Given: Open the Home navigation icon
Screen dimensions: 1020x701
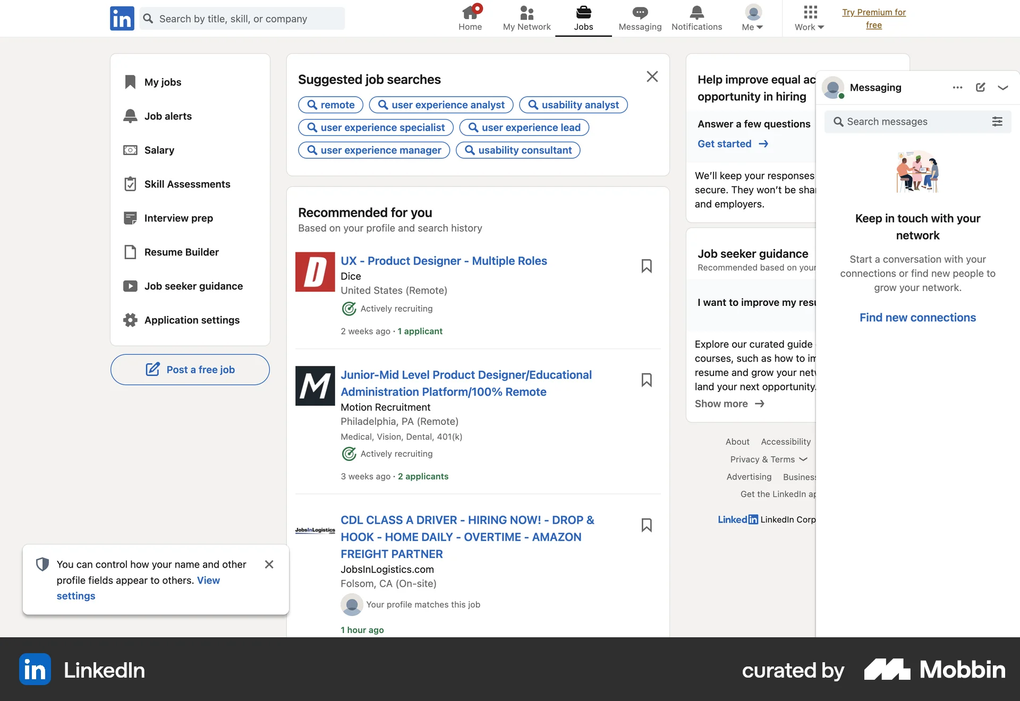Looking at the screenshot, I should [470, 13].
